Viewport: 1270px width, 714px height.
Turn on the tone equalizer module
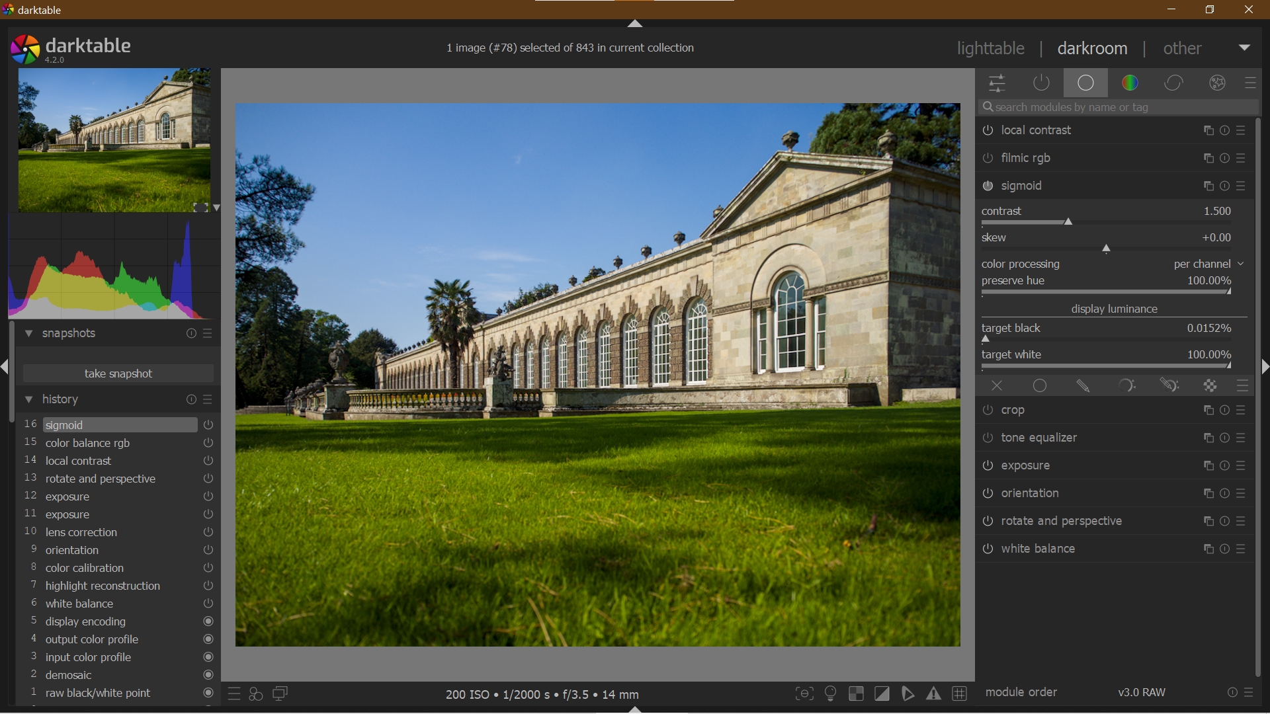[987, 438]
